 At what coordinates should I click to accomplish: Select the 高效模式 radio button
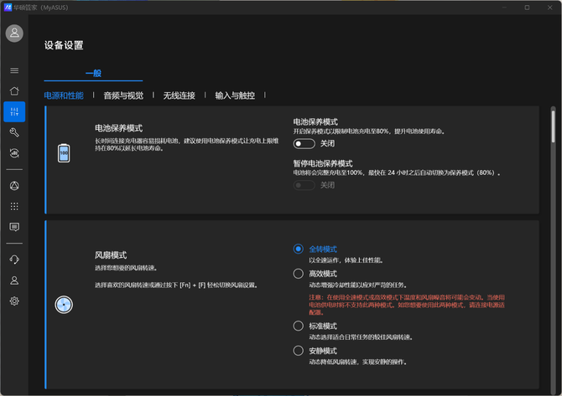click(x=299, y=274)
